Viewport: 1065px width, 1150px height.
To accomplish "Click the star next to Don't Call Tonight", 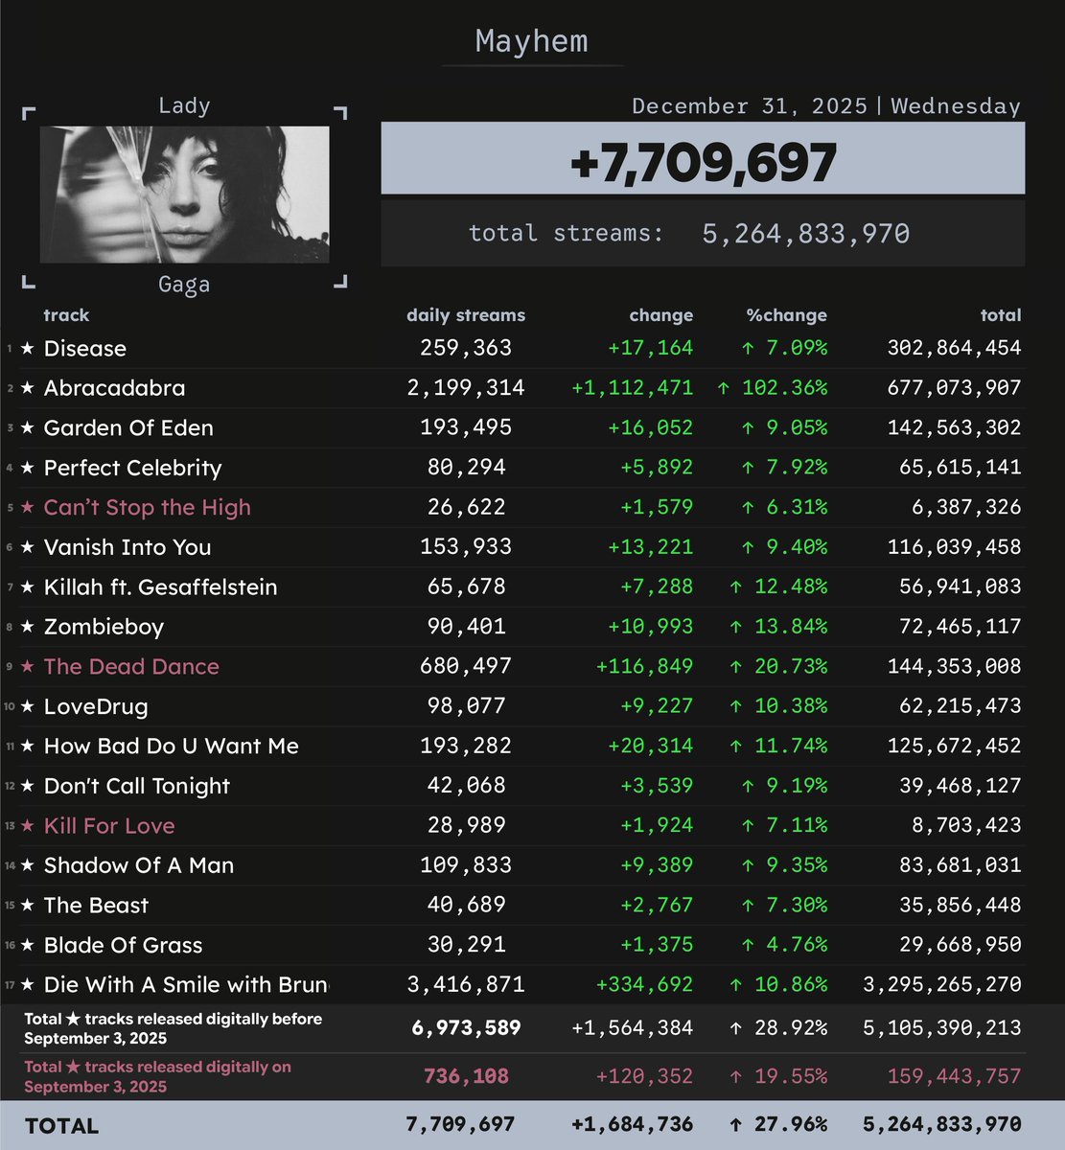I will point(27,787).
